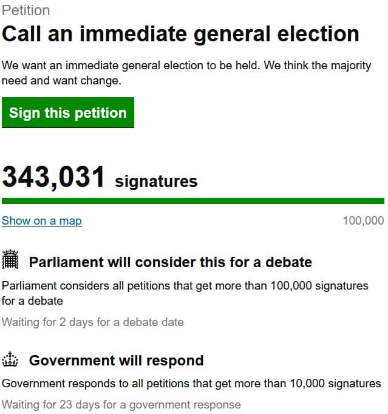388x414 pixels.
Task: Click the petition description paragraph
Action: point(186,73)
